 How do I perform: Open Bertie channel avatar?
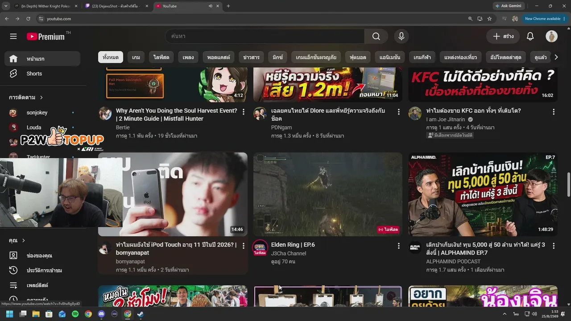[x=105, y=113]
